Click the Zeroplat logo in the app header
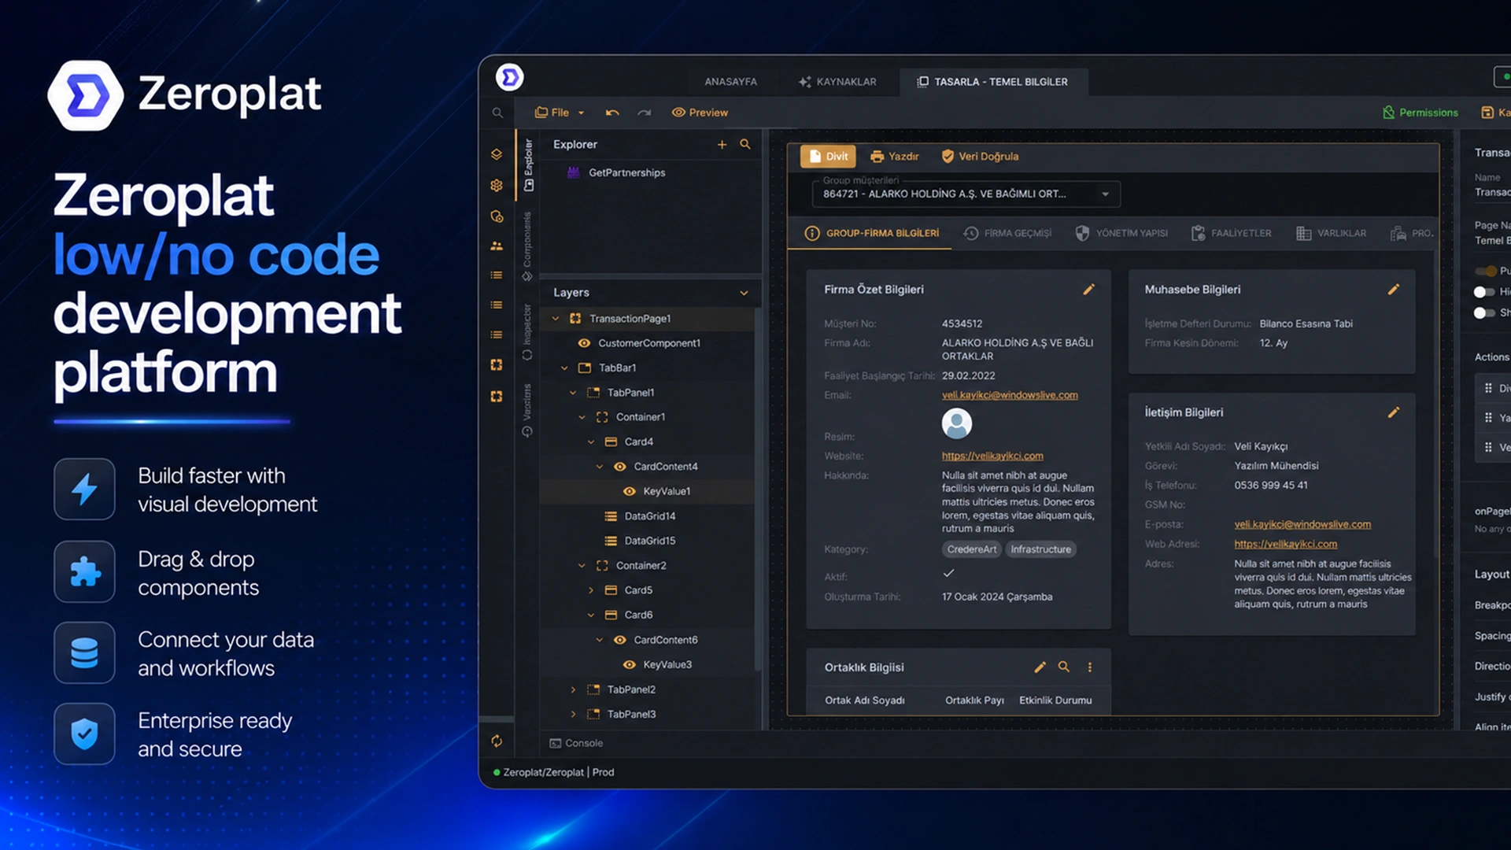Screen dimensions: 1511x850 510,77
